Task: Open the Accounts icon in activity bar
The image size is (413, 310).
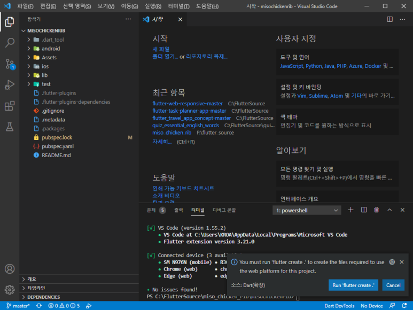Action: (x=10, y=269)
